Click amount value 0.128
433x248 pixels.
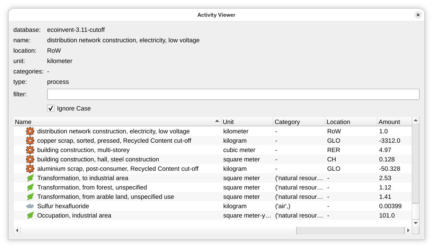[x=387, y=159]
